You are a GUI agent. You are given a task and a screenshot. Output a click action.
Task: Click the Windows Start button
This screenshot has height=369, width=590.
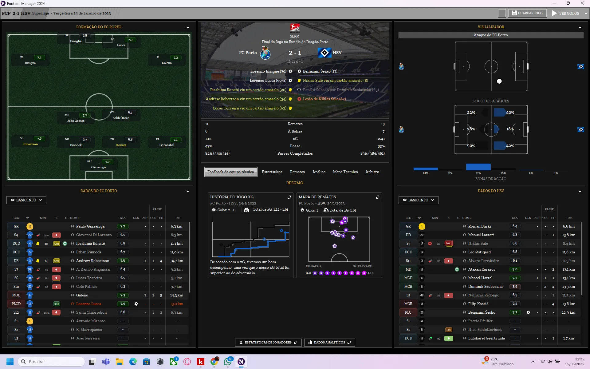coord(10,362)
